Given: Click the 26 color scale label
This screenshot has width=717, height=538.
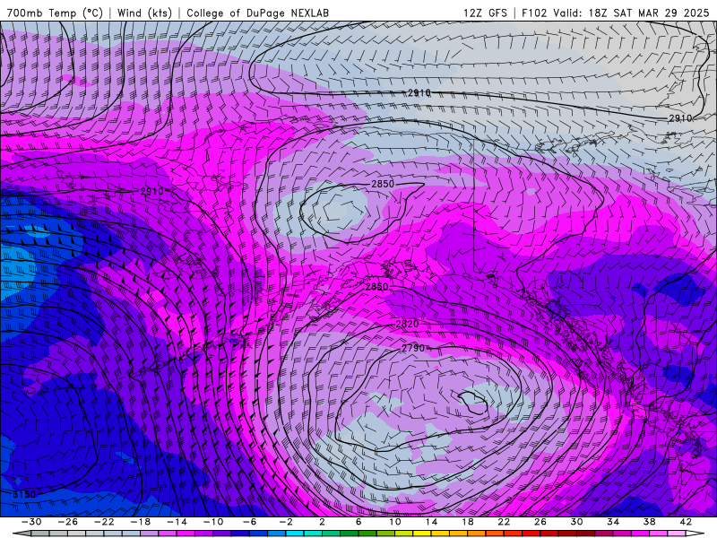Looking at the screenshot, I should 540,522.
